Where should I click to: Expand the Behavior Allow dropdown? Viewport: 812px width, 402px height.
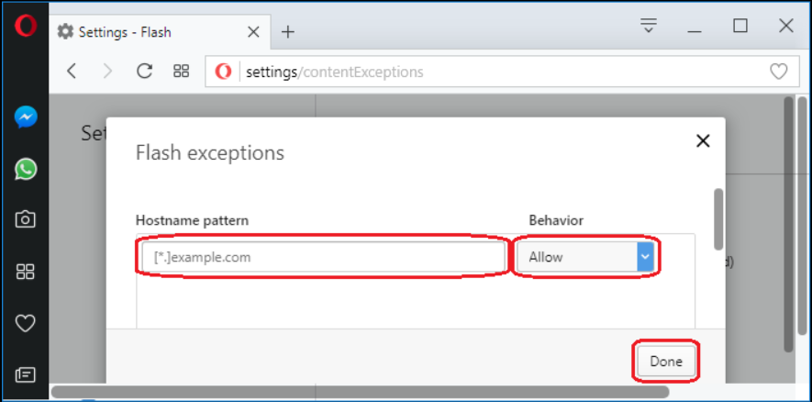tap(587, 257)
